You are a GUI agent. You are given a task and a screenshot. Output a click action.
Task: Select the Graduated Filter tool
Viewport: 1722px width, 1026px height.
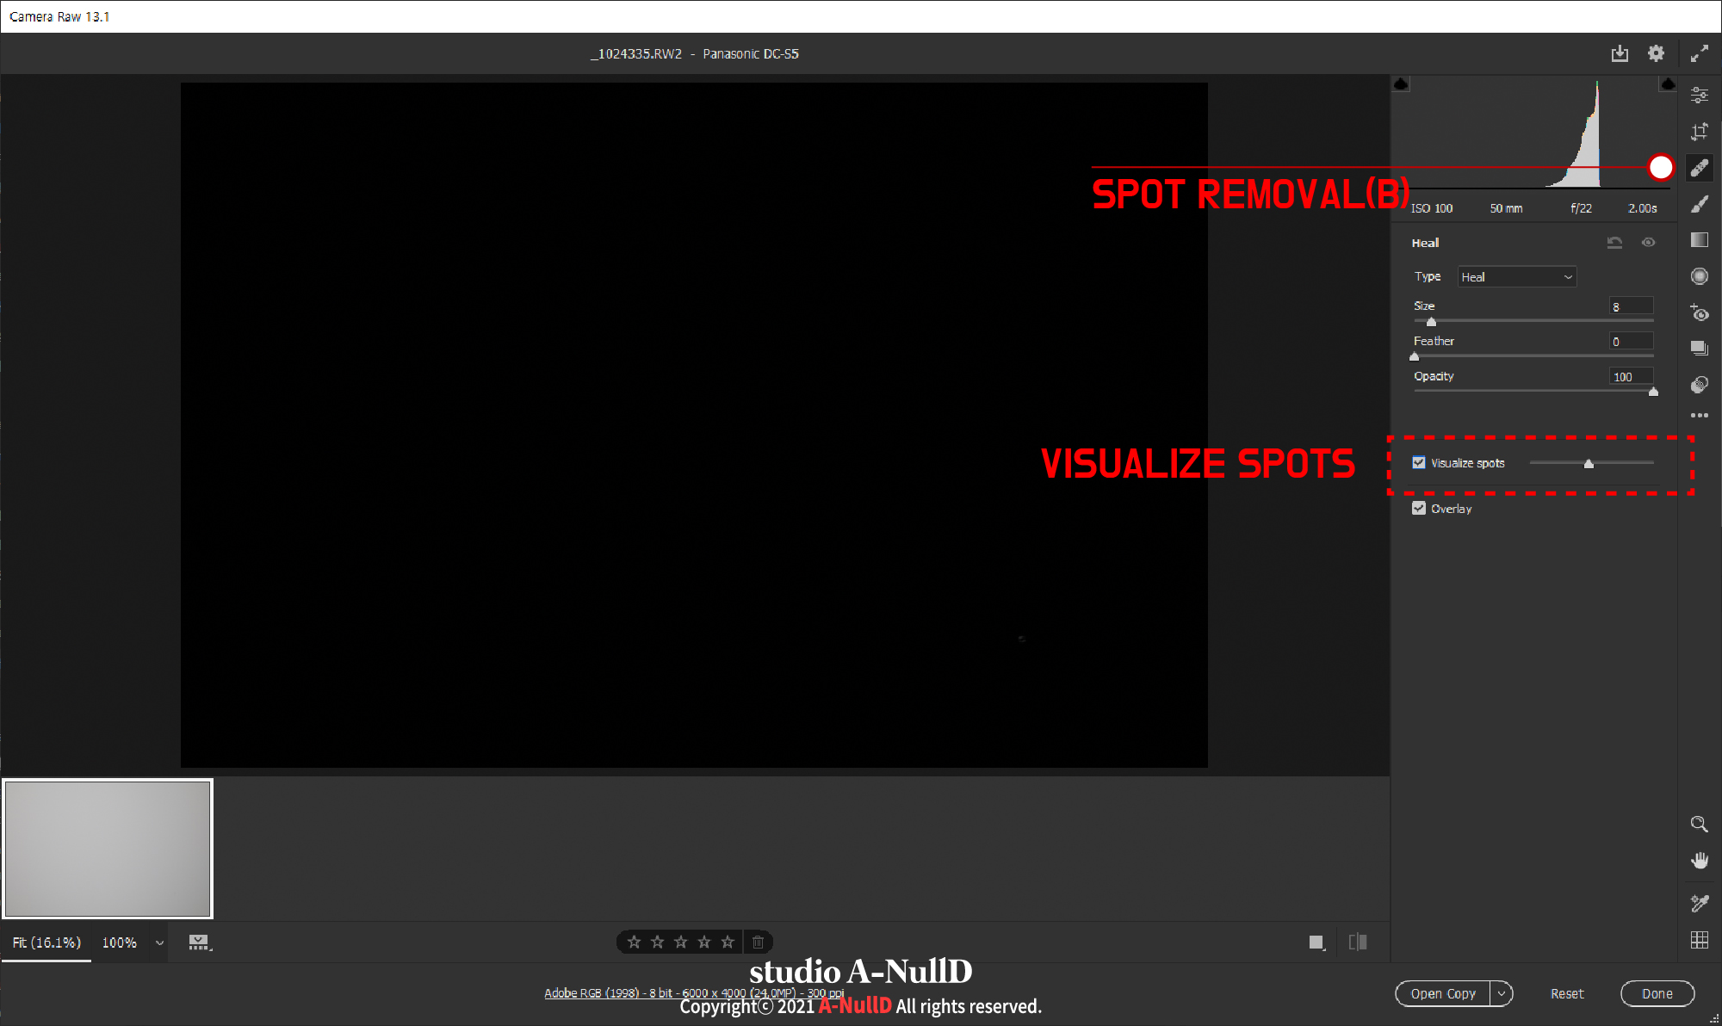[x=1699, y=240]
